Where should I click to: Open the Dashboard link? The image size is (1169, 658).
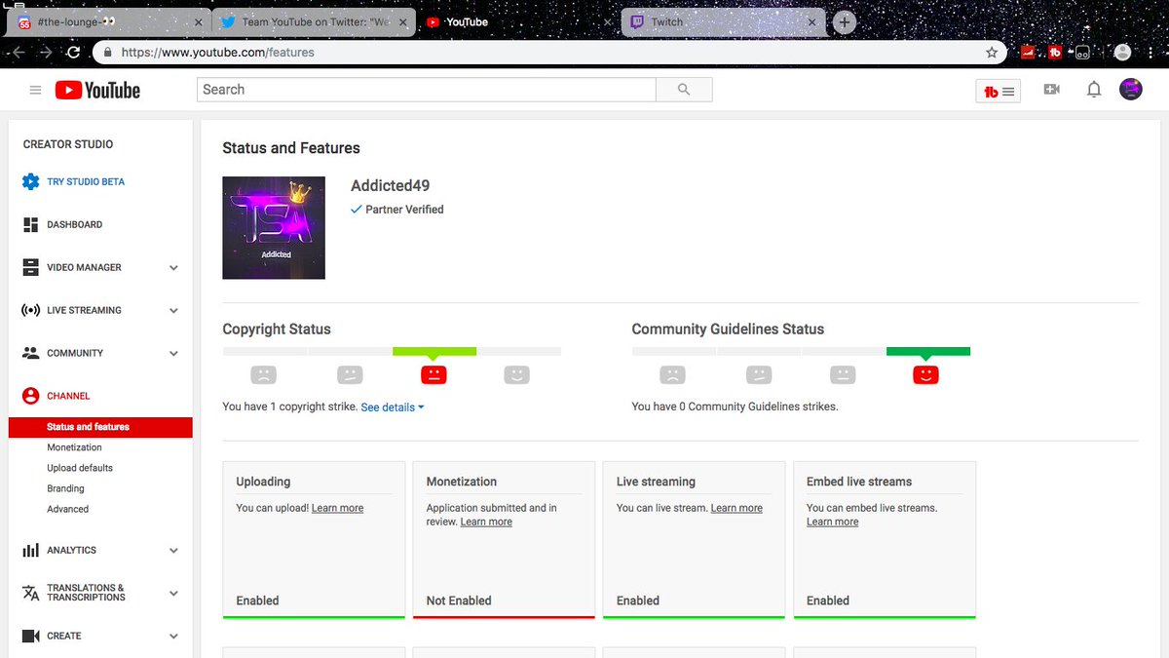click(x=74, y=224)
